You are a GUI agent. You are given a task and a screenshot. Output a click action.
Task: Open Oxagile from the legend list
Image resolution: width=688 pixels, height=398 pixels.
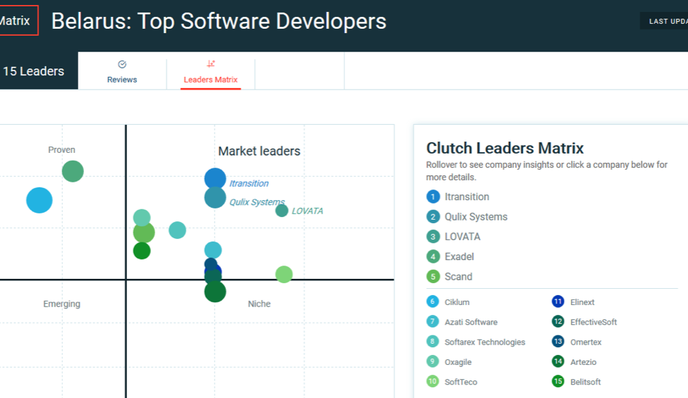[458, 362]
